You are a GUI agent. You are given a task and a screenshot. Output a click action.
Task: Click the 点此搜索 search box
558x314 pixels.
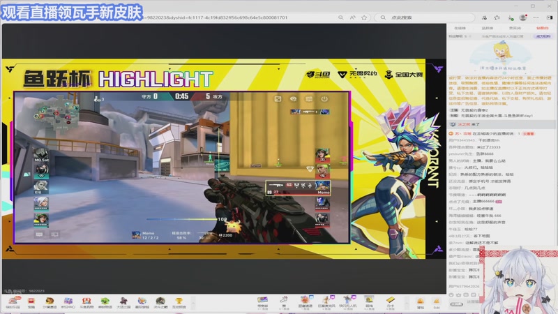[425, 17]
